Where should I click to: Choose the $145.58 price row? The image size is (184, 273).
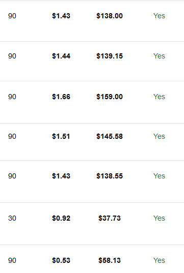point(92,142)
